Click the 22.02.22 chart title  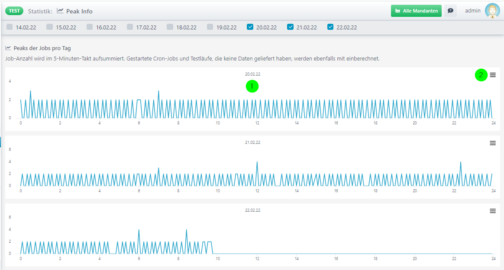tap(252, 210)
